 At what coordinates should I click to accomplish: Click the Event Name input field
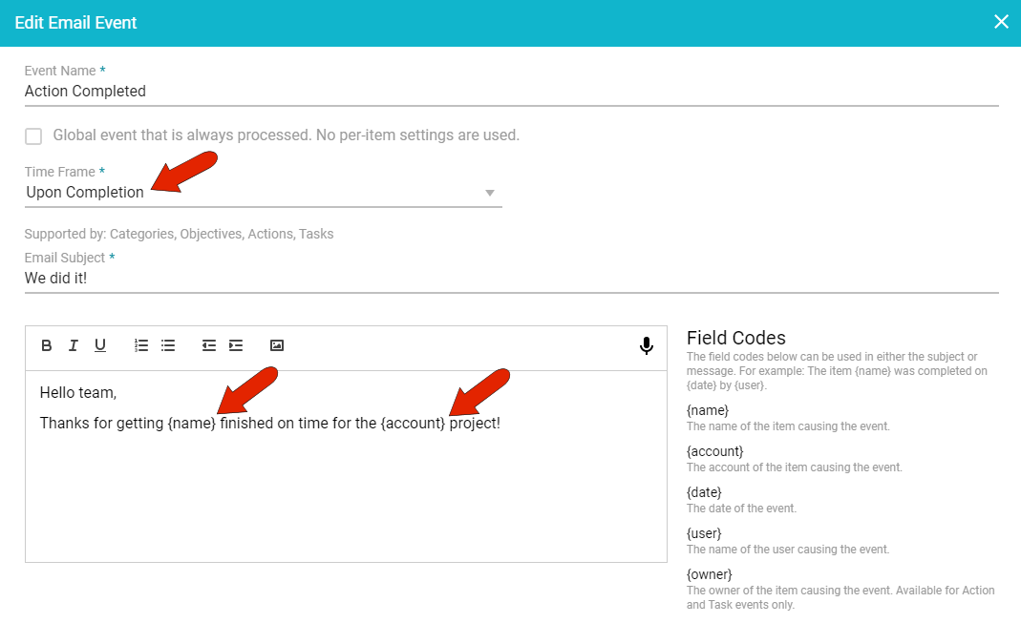click(x=511, y=92)
